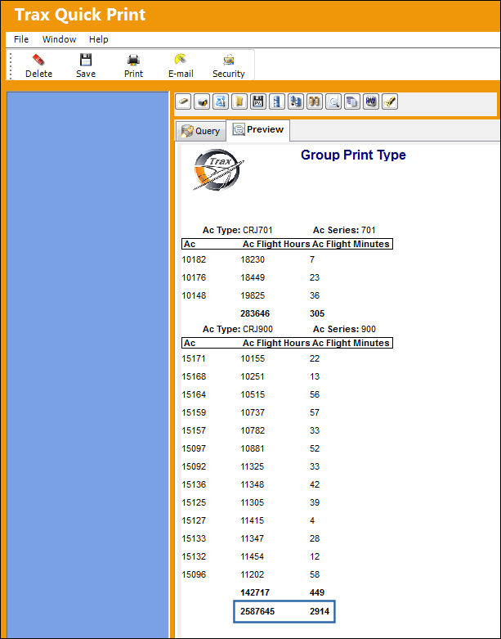Click grand total hours 2587645

click(257, 611)
